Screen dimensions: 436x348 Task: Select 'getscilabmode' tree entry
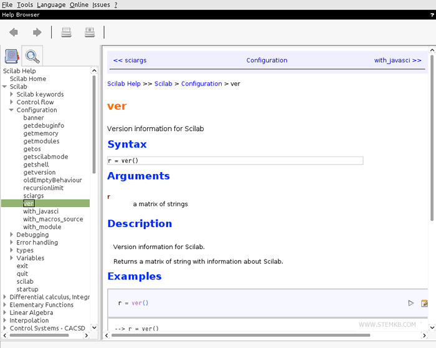coord(45,157)
